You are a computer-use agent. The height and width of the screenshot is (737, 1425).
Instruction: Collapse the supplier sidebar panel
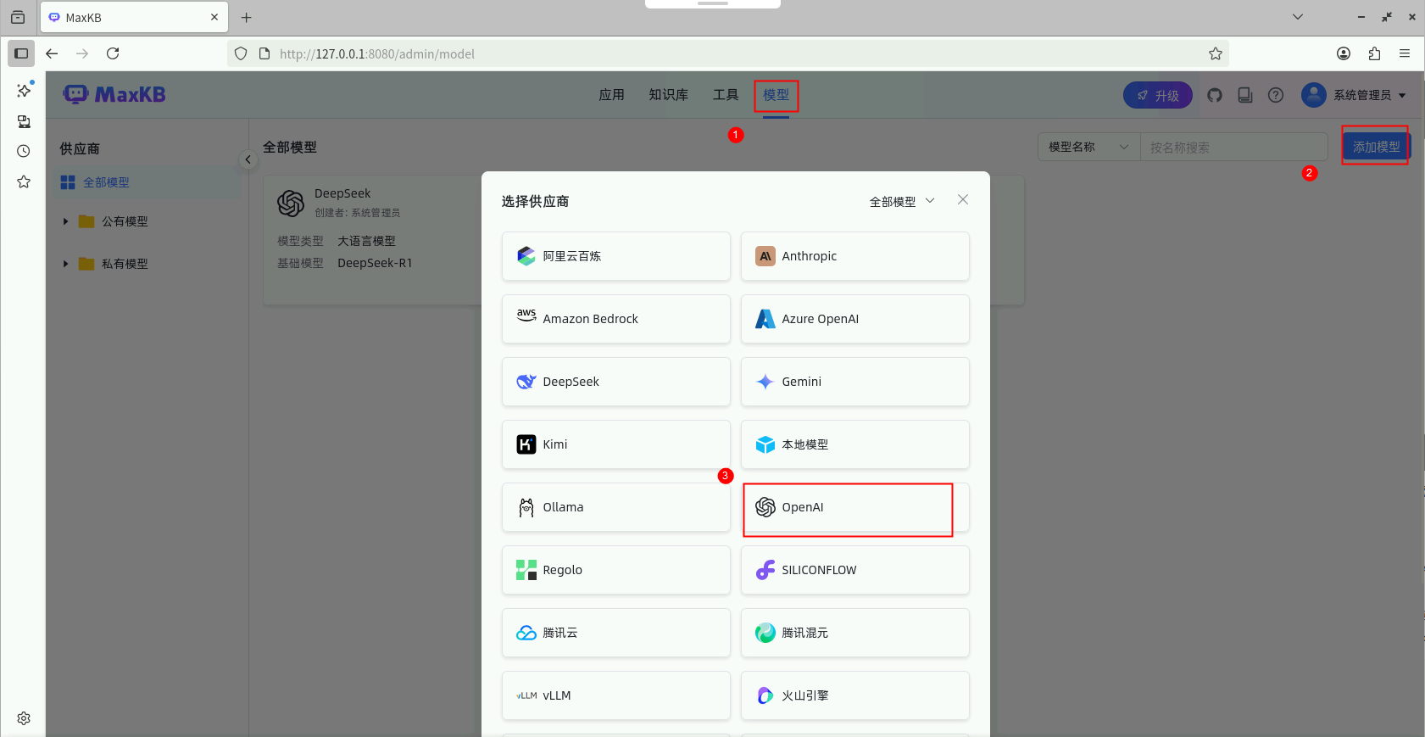click(248, 159)
